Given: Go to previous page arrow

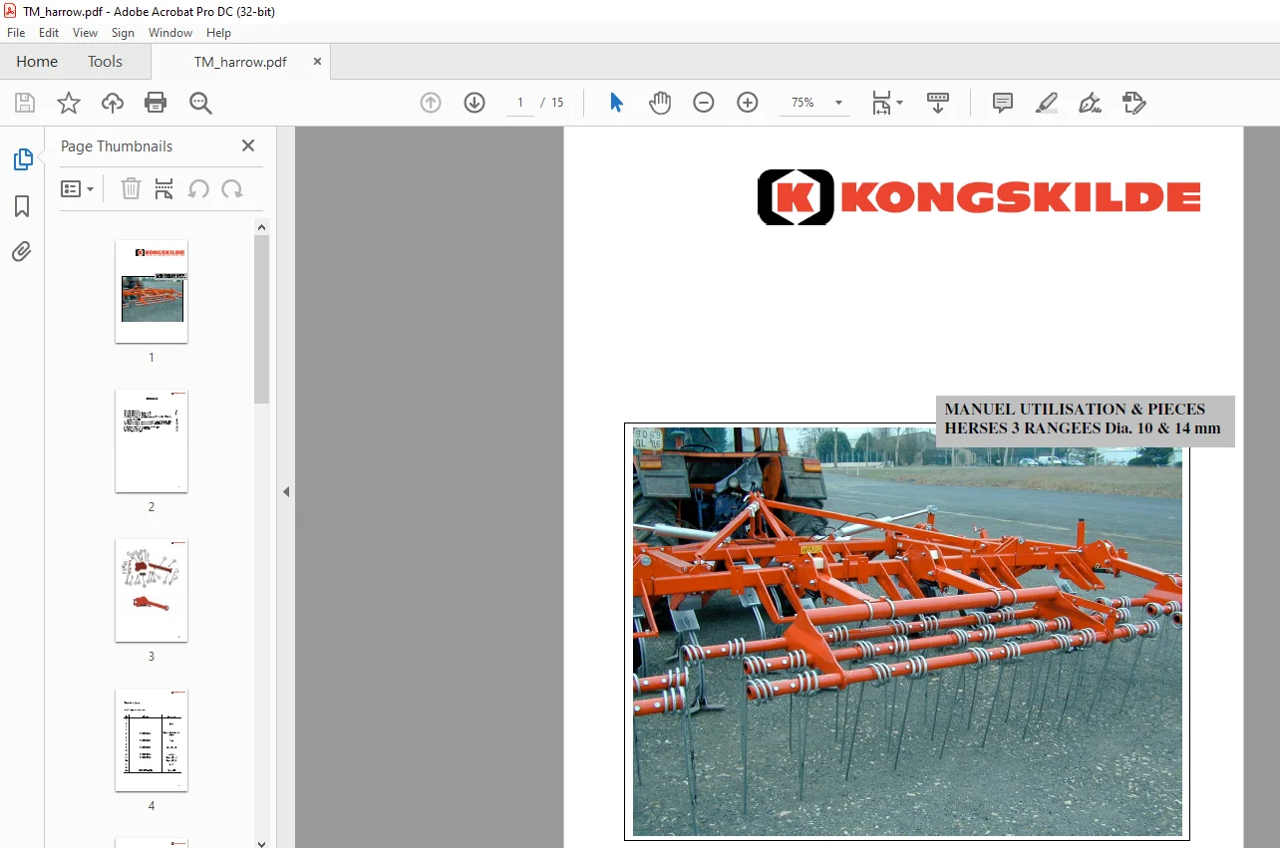Looking at the screenshot, I should click(431, 103).
